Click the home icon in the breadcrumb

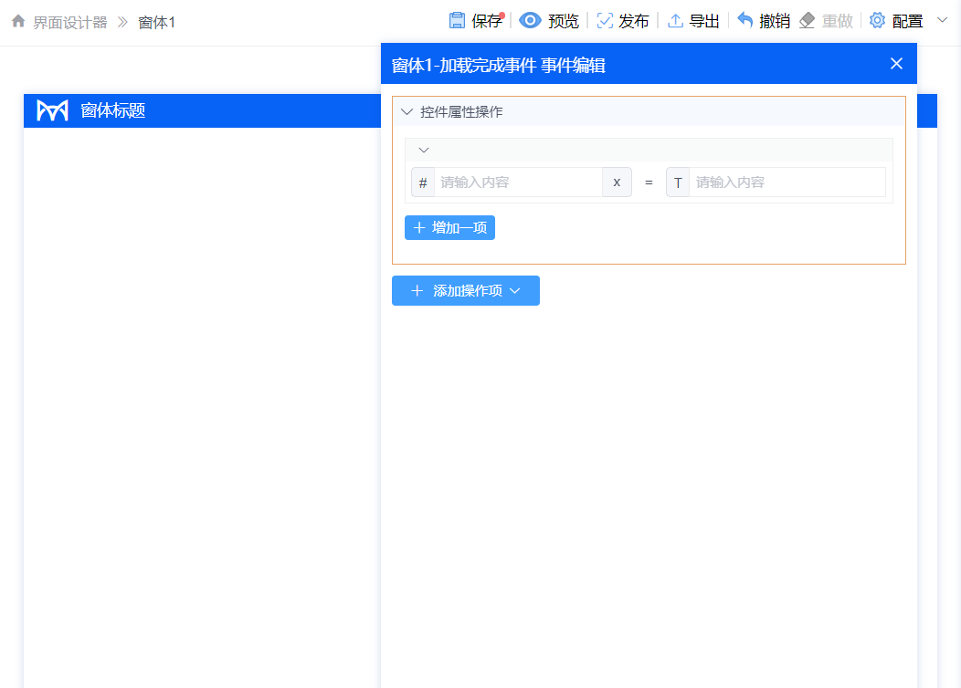(x=18, y=20)
